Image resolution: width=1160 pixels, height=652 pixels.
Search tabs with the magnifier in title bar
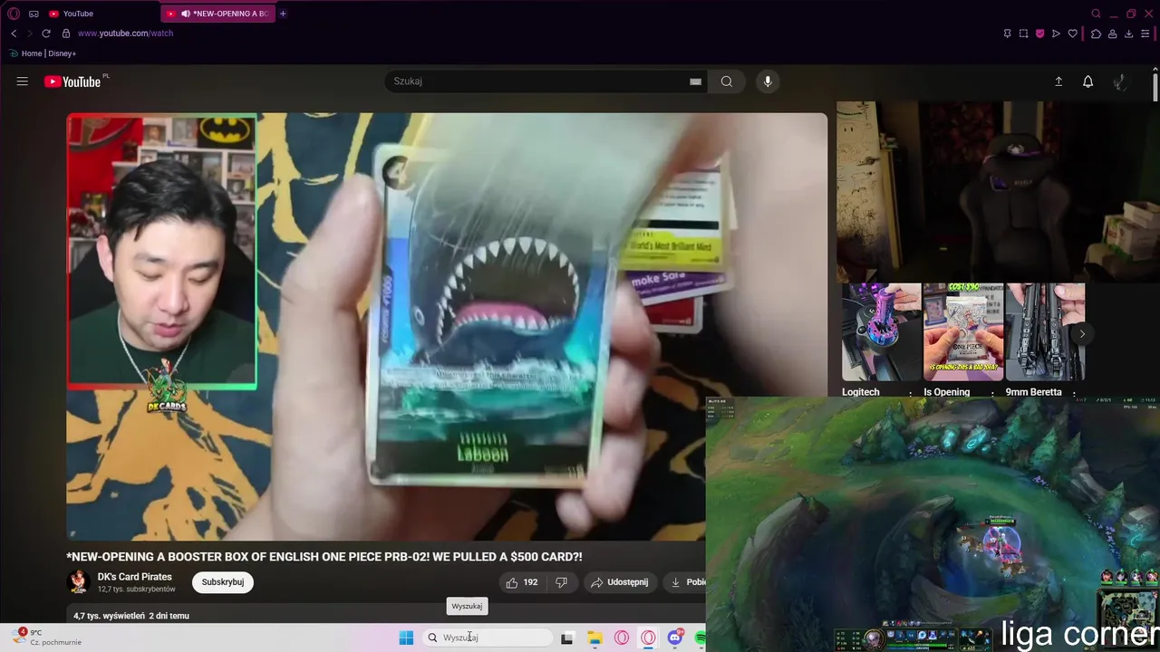point(1096,14)
